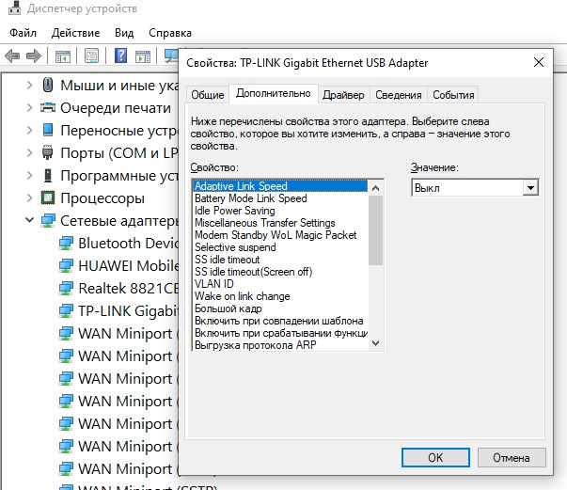
Task: Click the Back arrow in Device Manager toolbar
Action: [x=12, y=56]
